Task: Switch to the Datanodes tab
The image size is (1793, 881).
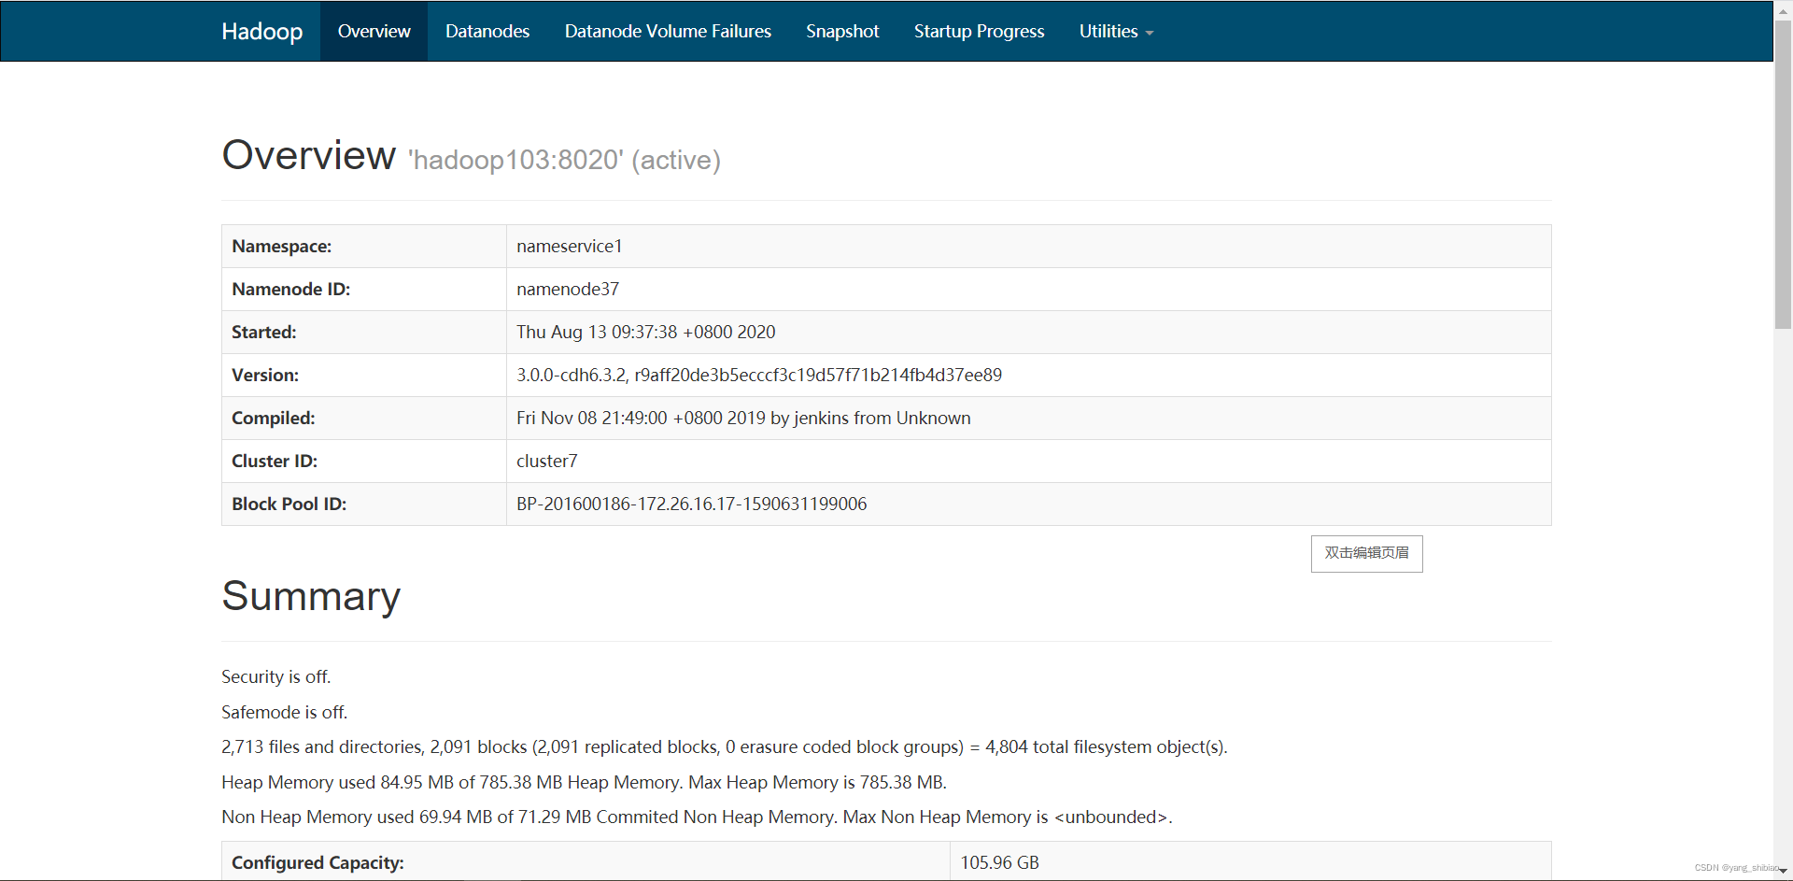Action: click(487, 32)
